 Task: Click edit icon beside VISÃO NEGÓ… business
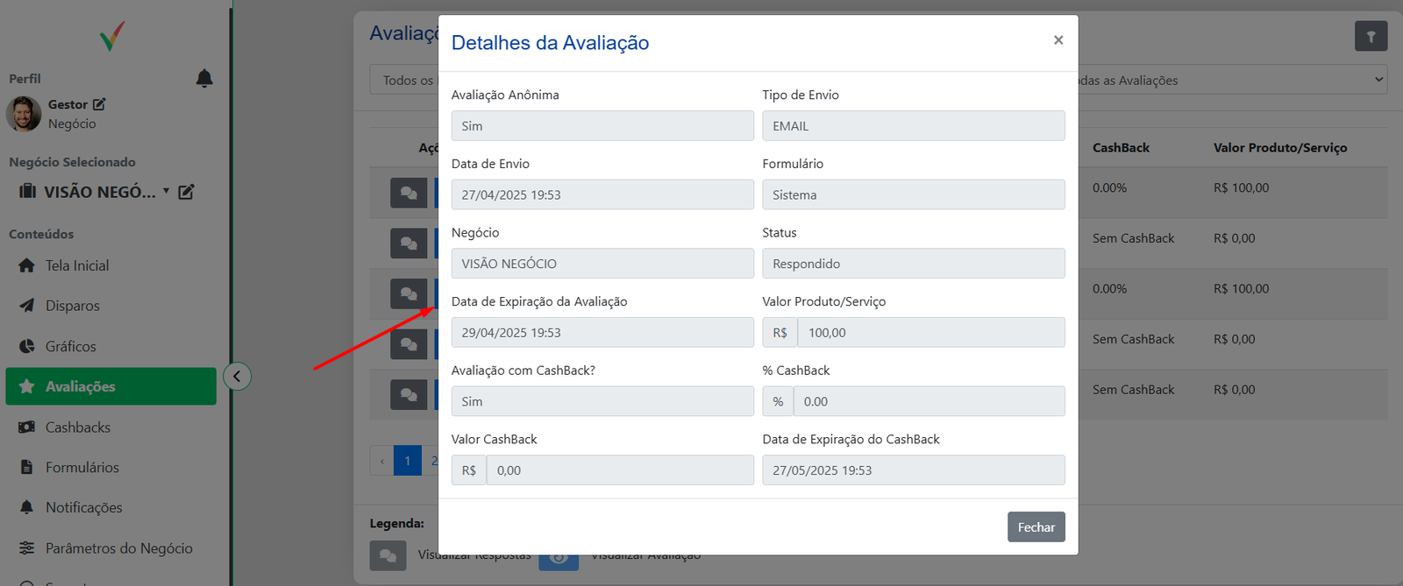coord(186,192)
